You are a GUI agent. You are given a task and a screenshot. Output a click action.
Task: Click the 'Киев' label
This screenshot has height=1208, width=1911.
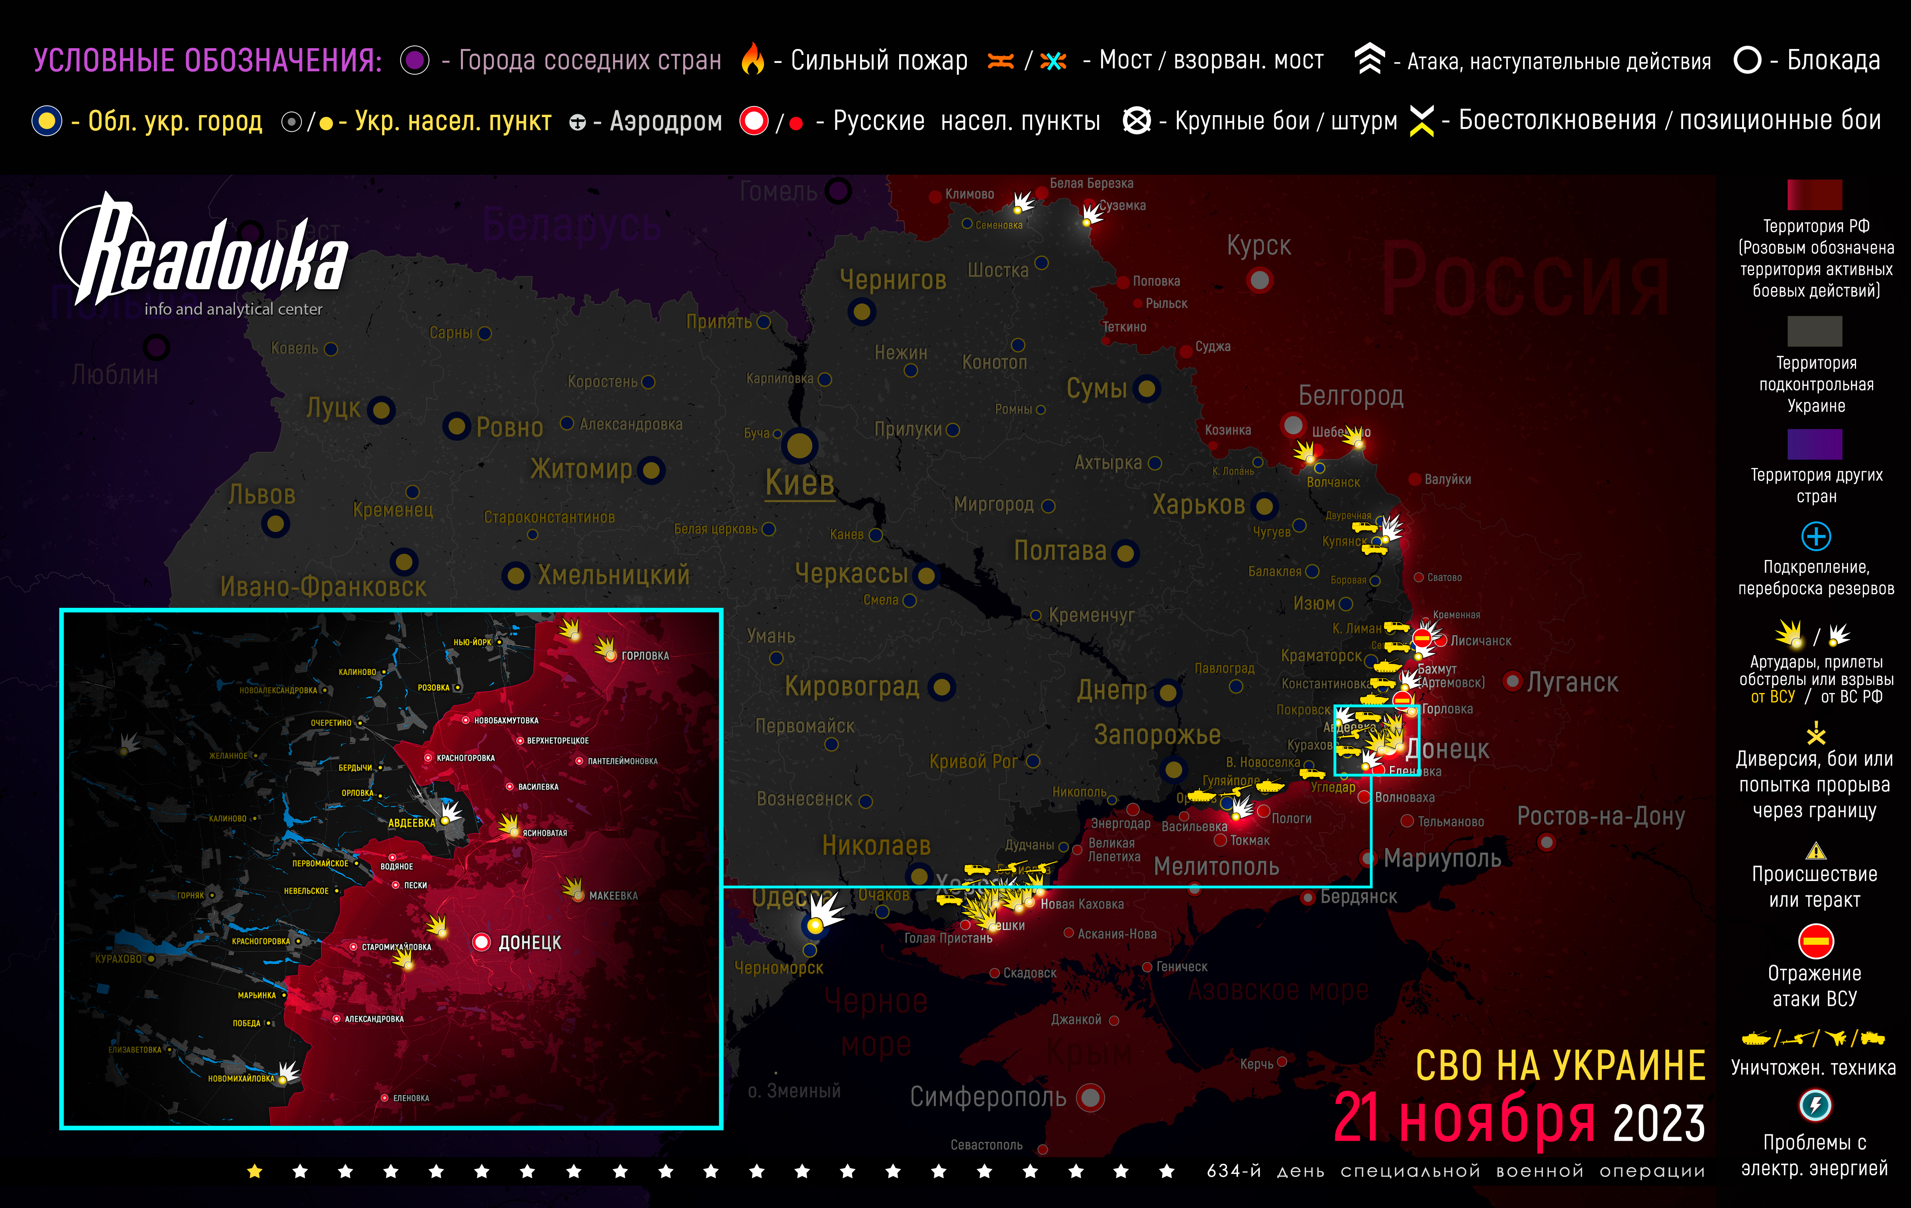[x=799, y=482]
